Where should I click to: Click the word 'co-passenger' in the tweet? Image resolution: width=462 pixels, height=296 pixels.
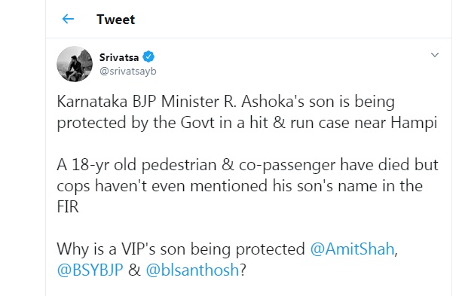tap(287, 165)
